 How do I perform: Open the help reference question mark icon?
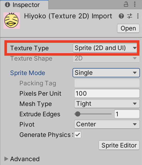tap(121, 16)
